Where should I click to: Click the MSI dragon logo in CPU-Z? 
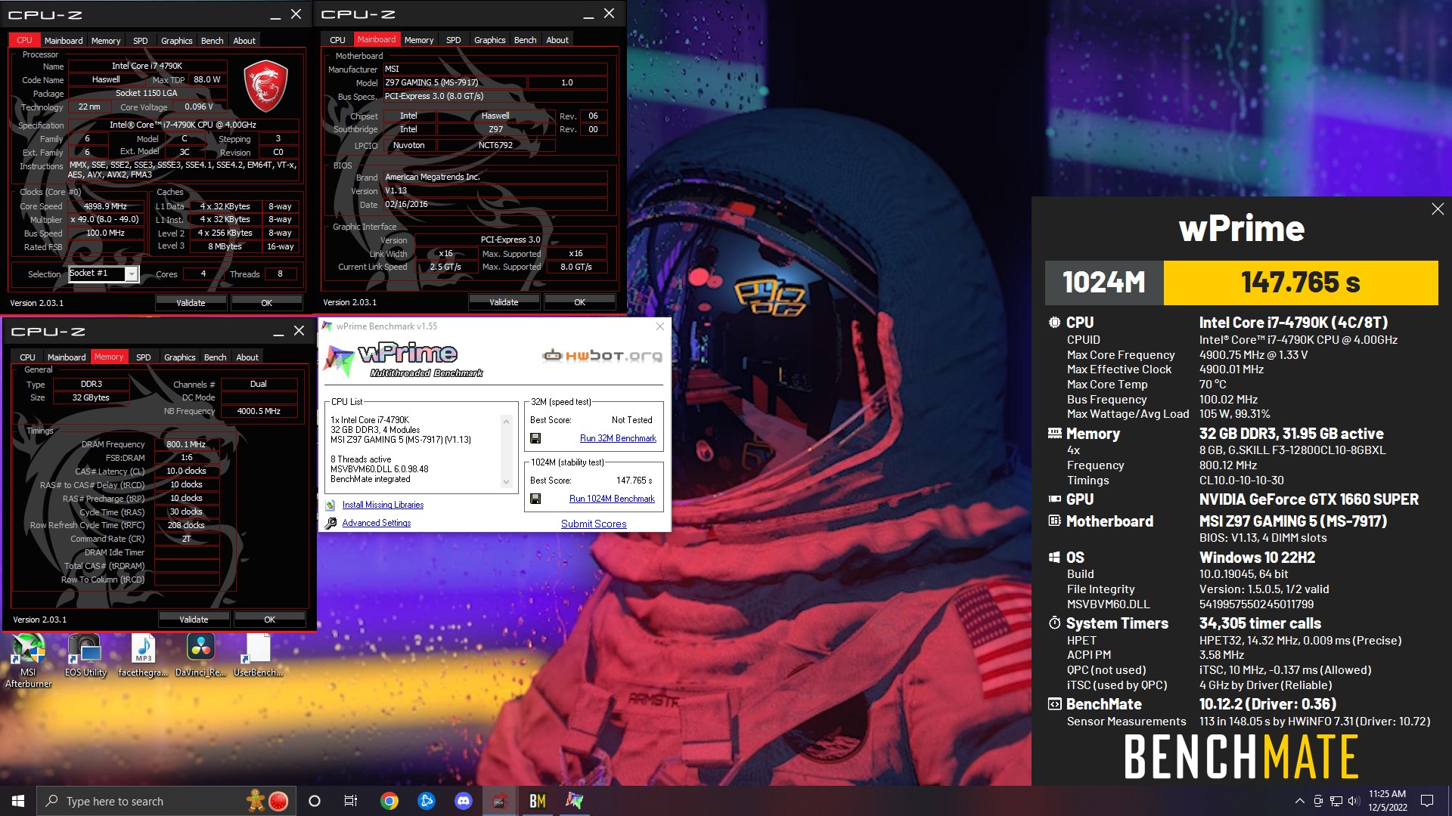(265, 86)
